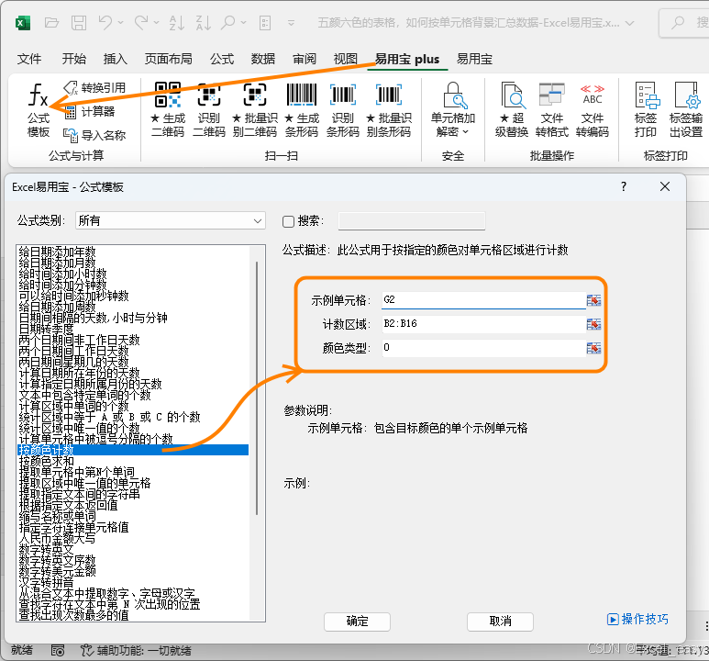Switch to the 易用宝 tab
The height and width of the screenshot is (661, 709).
coord(474,60)
